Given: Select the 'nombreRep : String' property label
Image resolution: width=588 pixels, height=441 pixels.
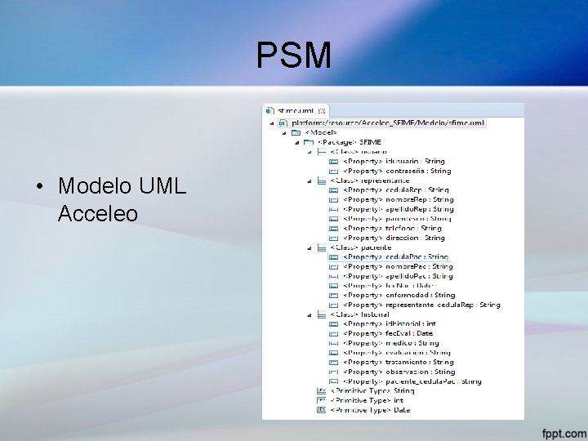Looking at the screenshot, I should click(399, 199).
